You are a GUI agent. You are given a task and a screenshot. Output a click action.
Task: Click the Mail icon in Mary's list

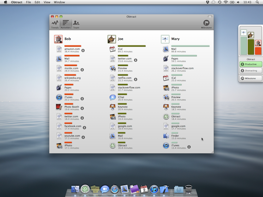click(x=166, y=49)
